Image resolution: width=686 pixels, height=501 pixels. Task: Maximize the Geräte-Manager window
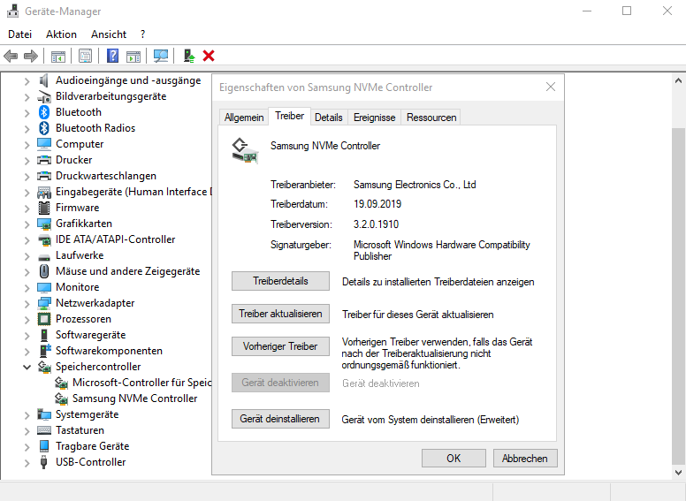627,11
